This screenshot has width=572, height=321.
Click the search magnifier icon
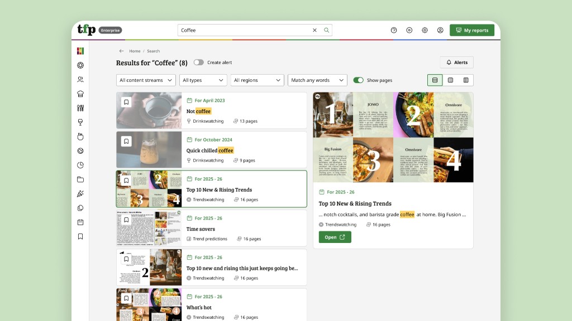pyautogui.click(x=326, y=30)
